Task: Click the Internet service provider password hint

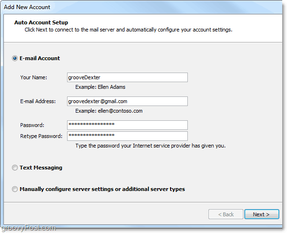Action: point(150,146)
